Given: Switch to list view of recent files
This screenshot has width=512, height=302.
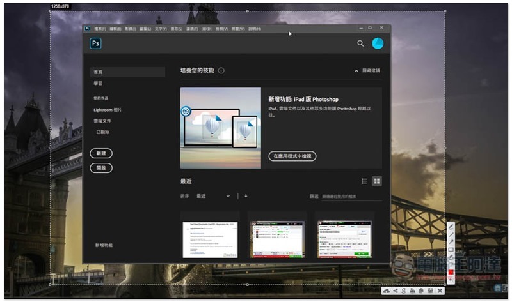Looking at the screenshot, I should click(365, 181).
